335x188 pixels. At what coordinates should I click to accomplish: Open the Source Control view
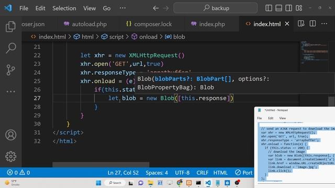point(10,70)
